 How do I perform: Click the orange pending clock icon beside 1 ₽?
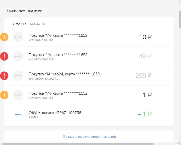[x=4, y=95]
